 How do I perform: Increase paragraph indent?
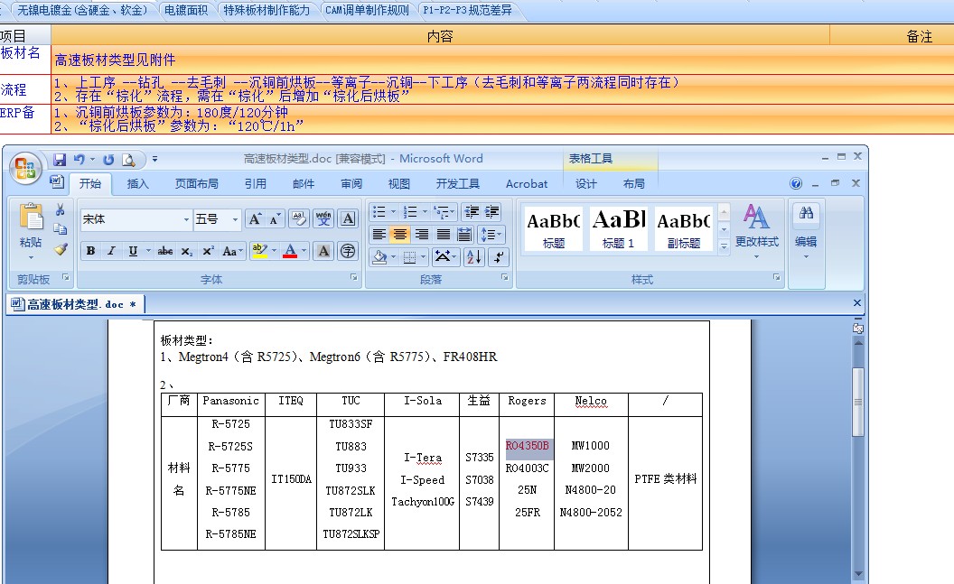(x=491, y=211)
